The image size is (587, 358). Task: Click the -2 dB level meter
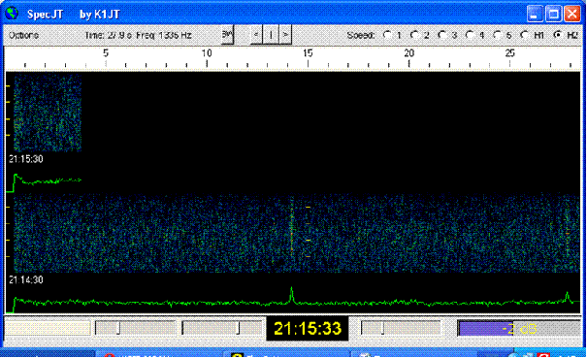click(519, 329)
